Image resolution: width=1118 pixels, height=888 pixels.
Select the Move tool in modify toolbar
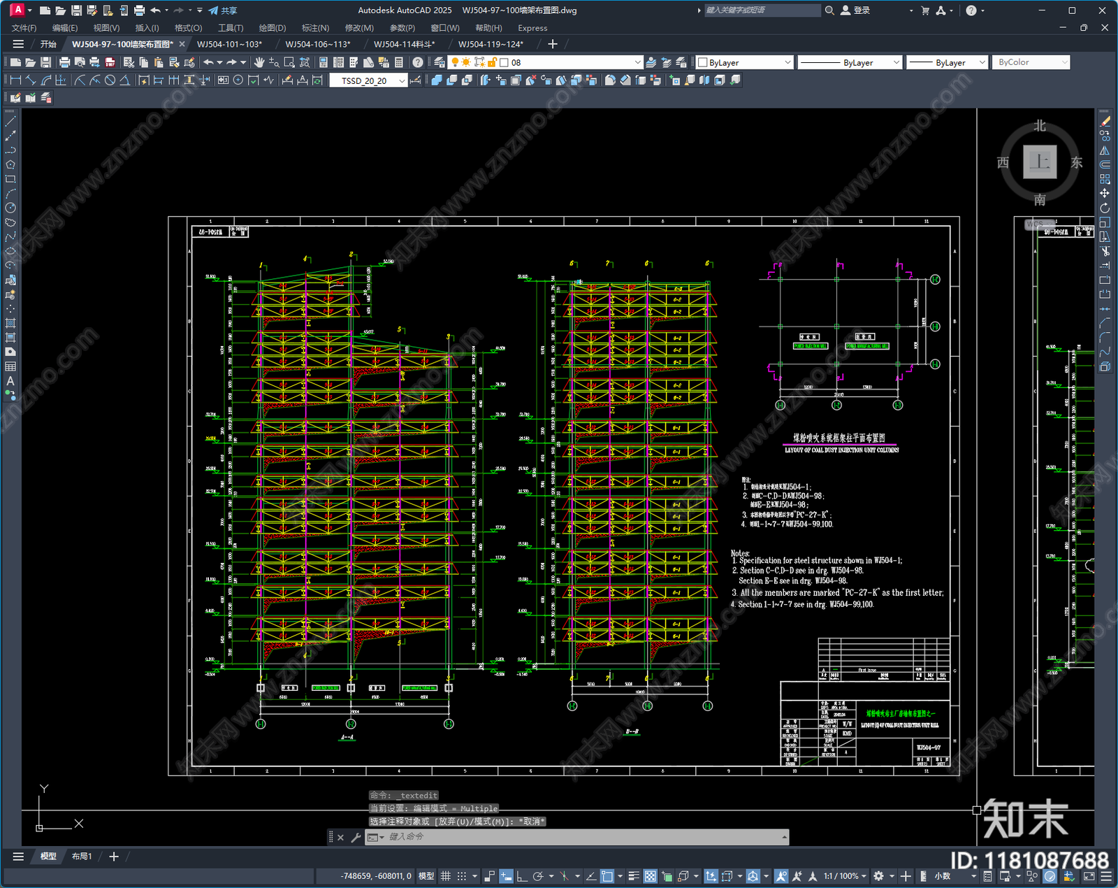pyautogui.click(x=1105, y=193)
